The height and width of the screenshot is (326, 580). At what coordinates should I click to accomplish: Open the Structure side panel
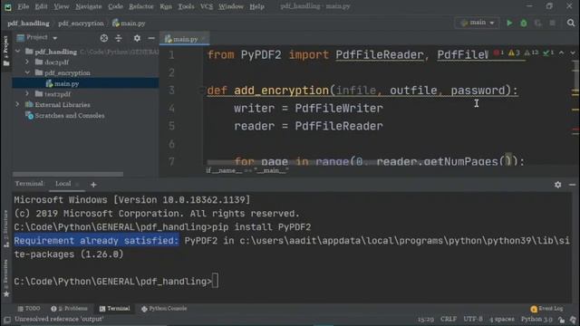point(6,228)
